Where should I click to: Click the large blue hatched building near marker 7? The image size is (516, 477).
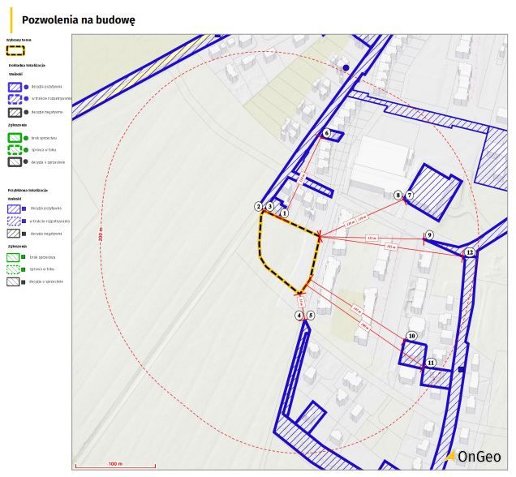pos(435,191)
